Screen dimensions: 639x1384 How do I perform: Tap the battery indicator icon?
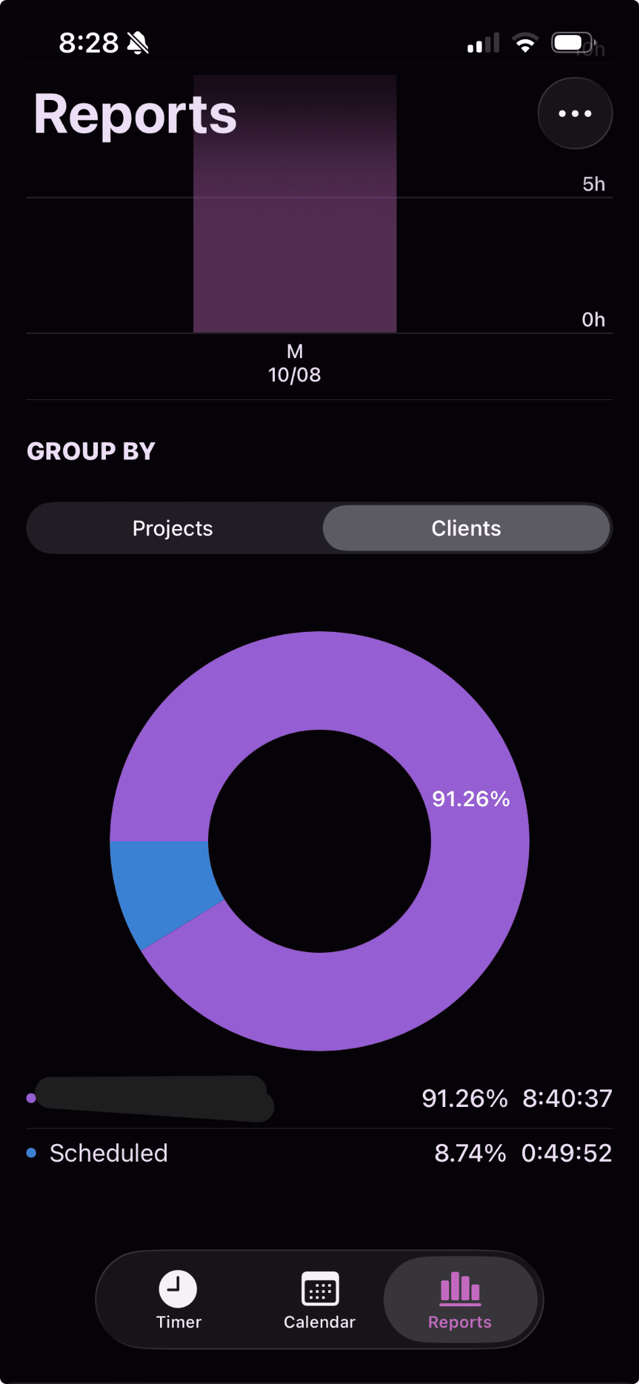tap(573, 43)
